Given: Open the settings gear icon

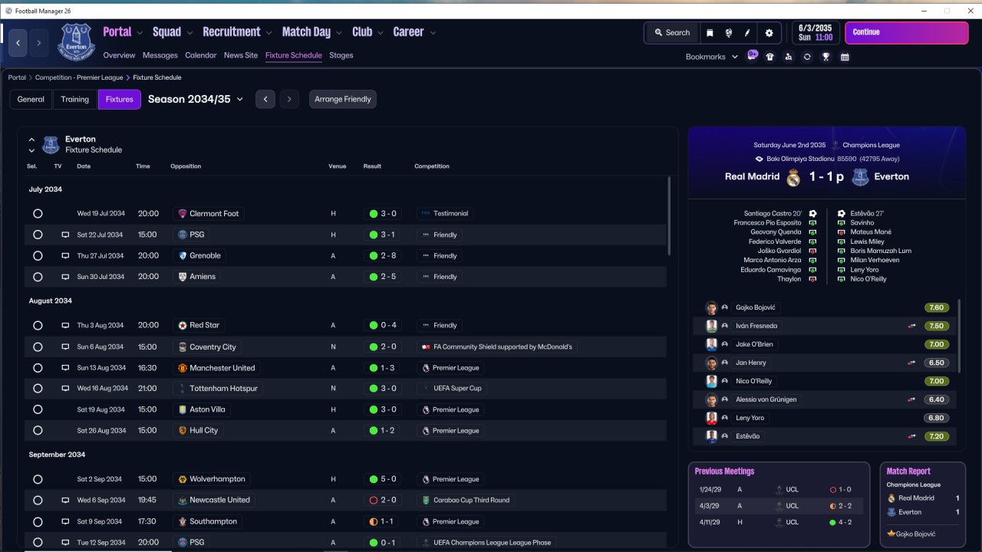Looking at the screenshot, I should (x=769, y=33).
